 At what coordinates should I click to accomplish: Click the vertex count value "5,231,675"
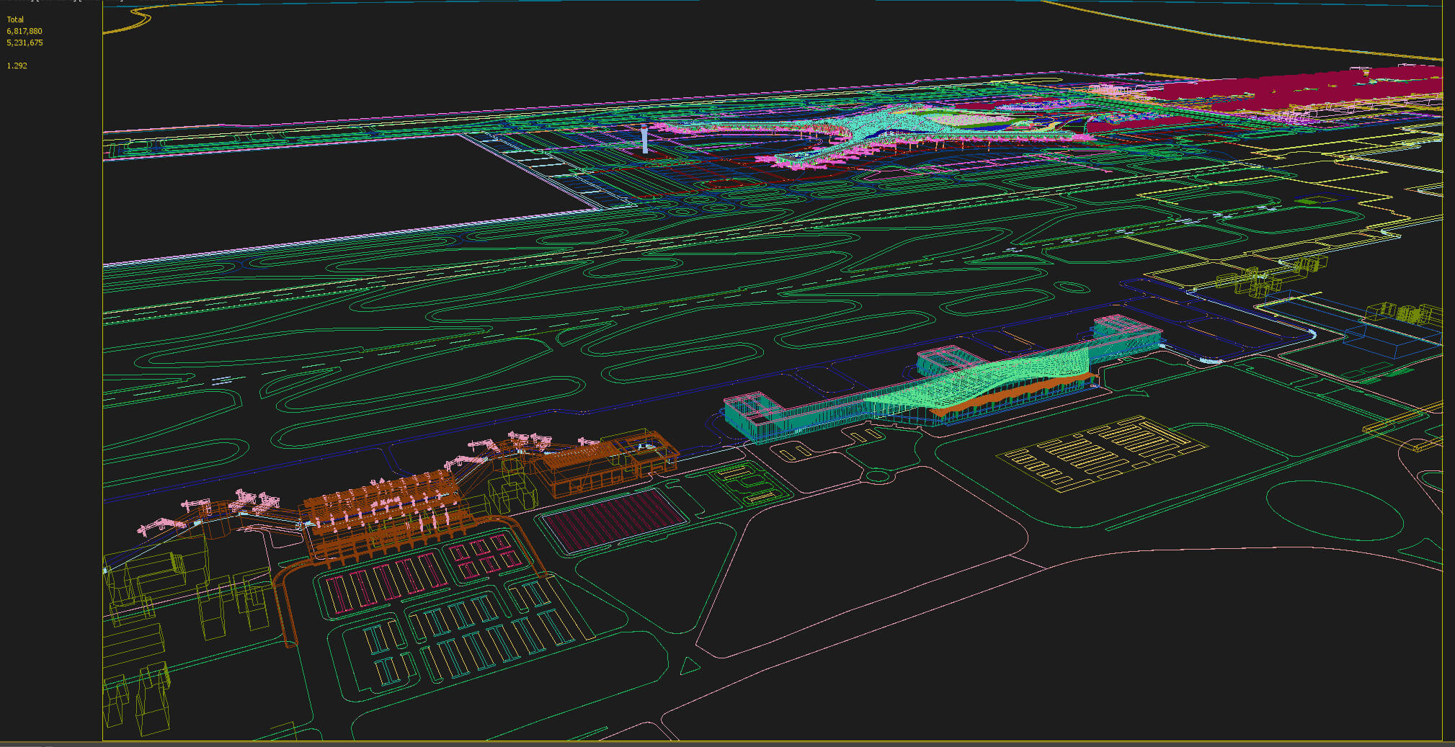pyautogui.click(x=25, y=43)
